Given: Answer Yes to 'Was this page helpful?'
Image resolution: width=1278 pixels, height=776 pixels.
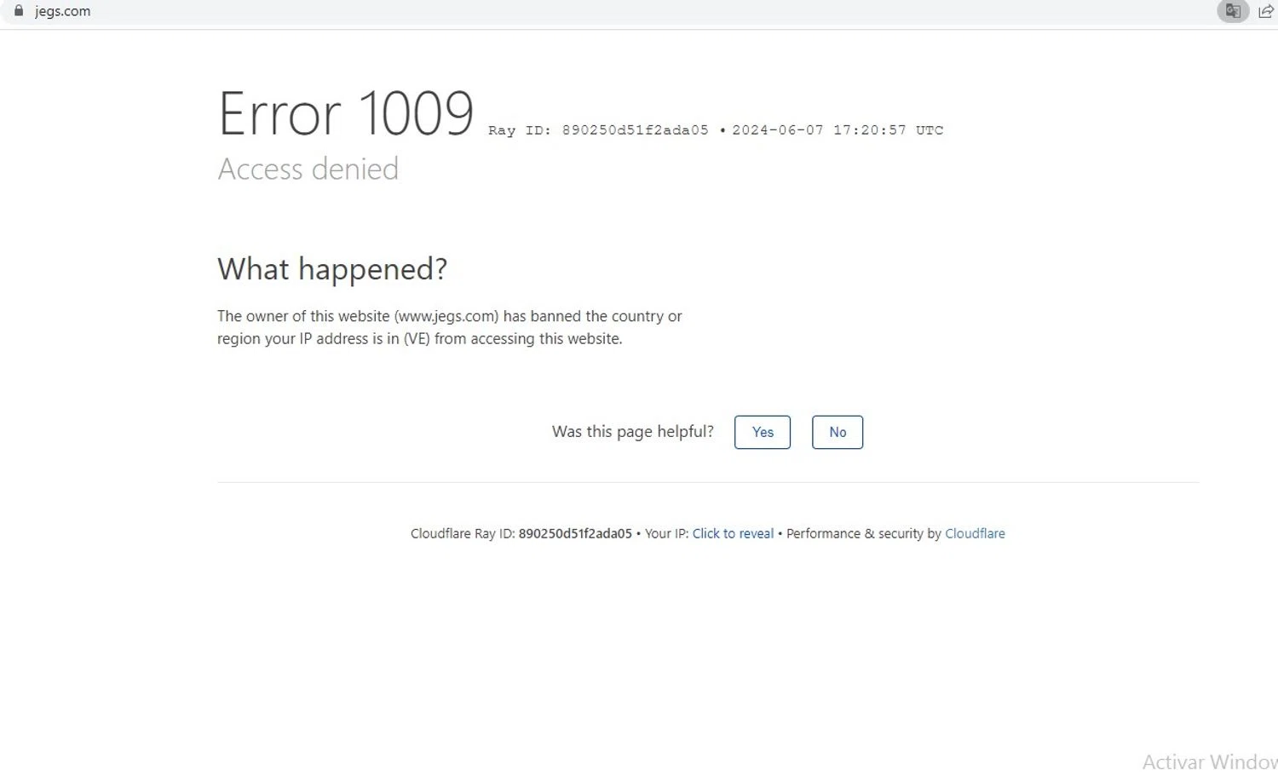Looking at the screenshot, I should point(763,432).
